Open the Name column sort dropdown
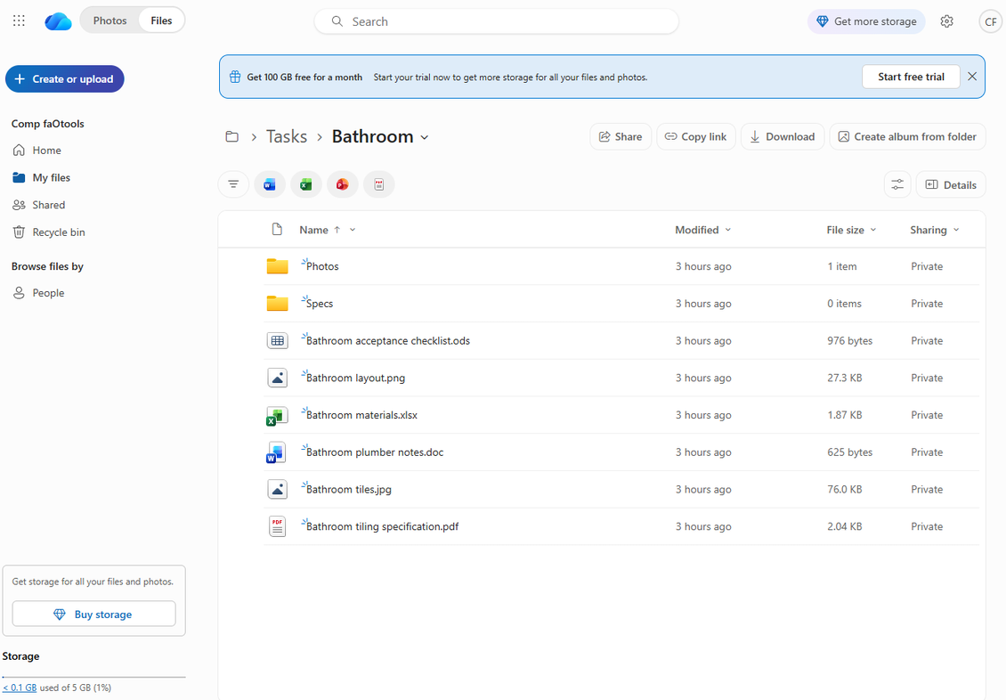Screen dimensions: 1006x700 [x=353, y=230]
